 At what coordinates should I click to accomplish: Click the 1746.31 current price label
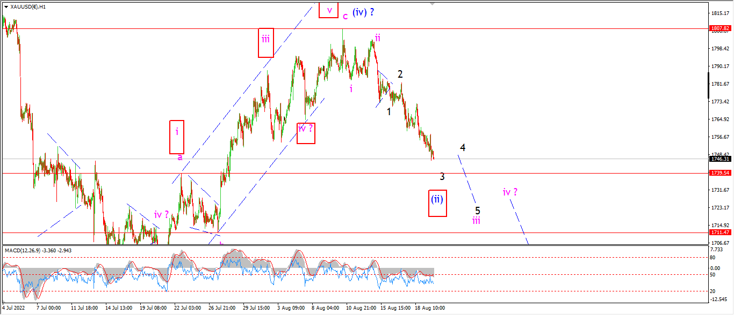click(x=720, y=159)
